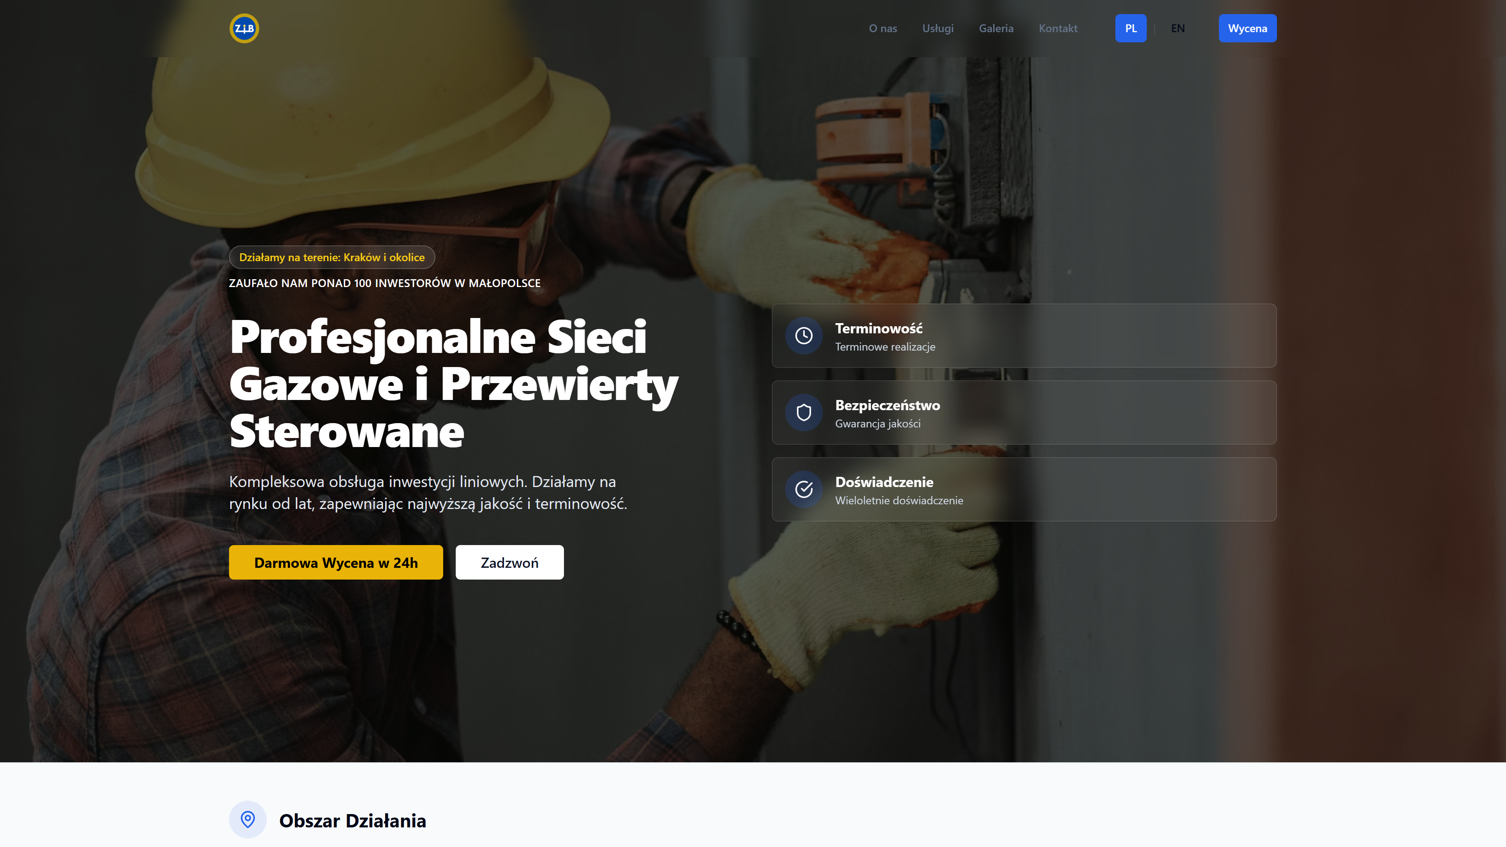Open the O nas menu item

tap(883, 28)
